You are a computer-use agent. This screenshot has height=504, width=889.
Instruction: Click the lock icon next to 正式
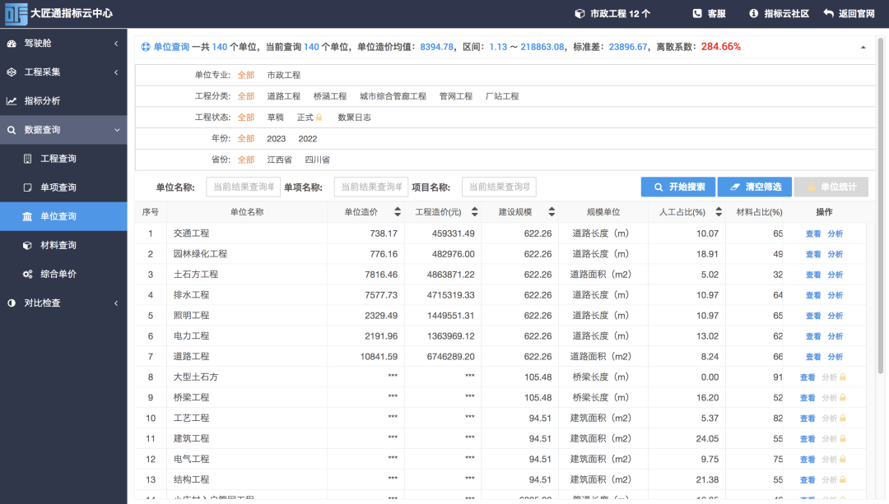pos(319,118)
